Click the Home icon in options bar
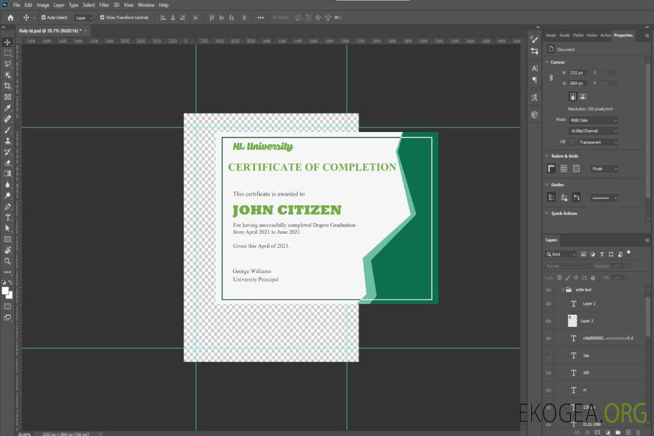The image size is (654, 436). 10,18
